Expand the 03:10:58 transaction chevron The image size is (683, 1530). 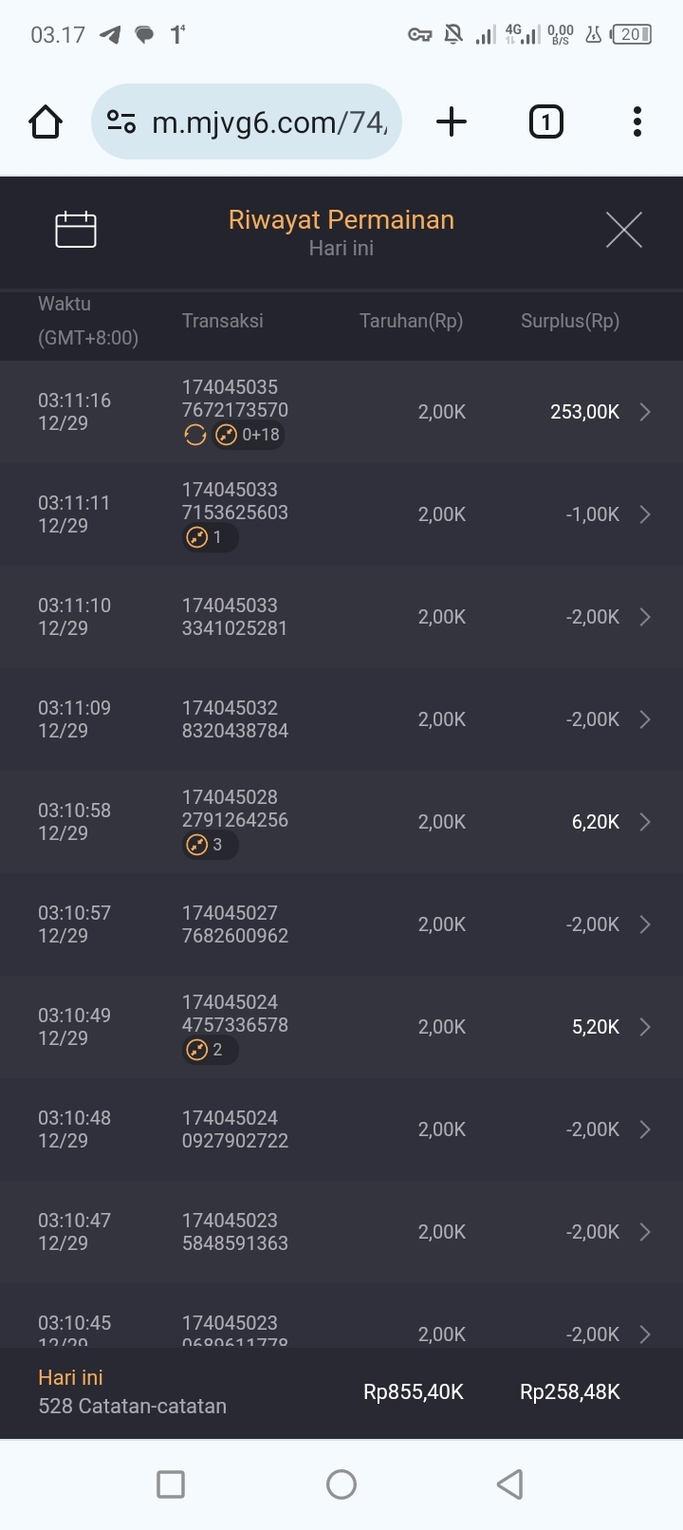(645, 822)
